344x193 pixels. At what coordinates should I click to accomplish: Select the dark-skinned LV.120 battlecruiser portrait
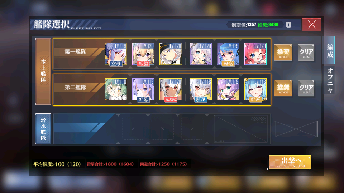[x=171, y=89]
